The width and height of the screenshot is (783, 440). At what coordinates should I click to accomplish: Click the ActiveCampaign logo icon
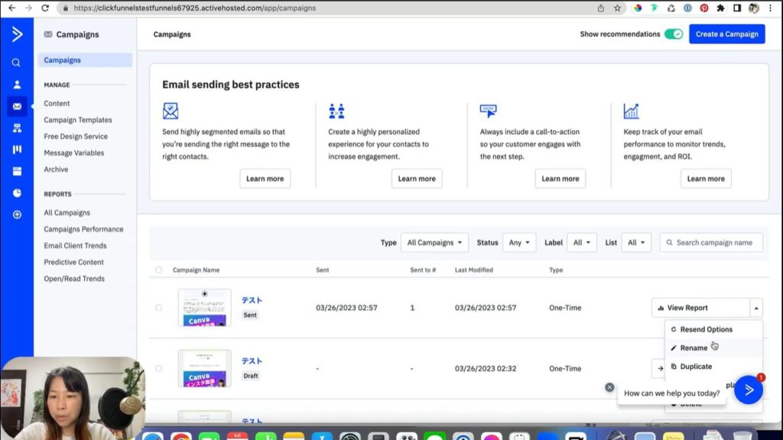tap(16, 34)
